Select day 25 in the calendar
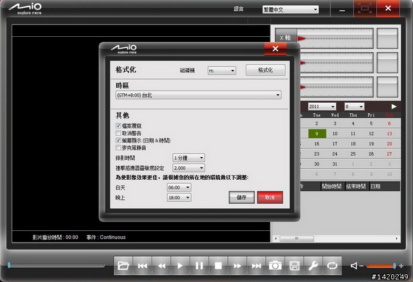The height and width of the screenshot is (282, 413). coord(353,154)
